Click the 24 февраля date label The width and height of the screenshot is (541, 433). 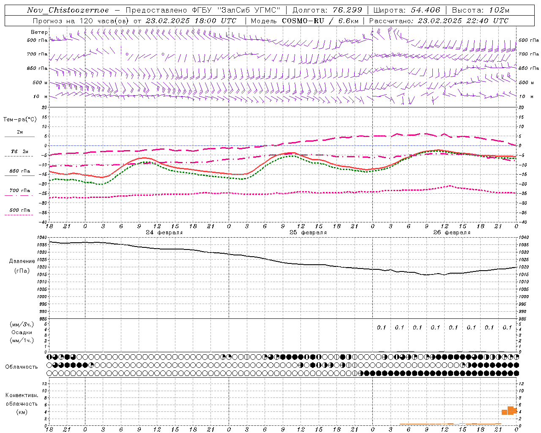pos(164,233)
